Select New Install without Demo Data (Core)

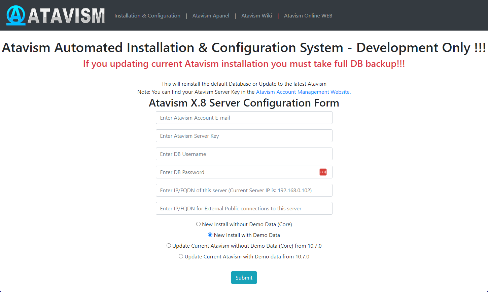coord(199,224)
